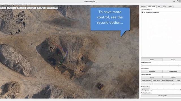Activate the Point picking button
The image size is (181, 101).
[146, 90]
